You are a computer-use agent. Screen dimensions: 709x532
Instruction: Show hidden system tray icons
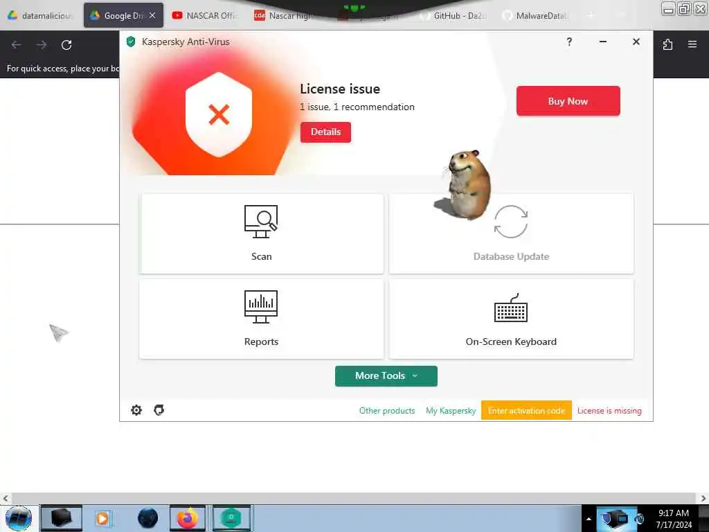[589, 519]
